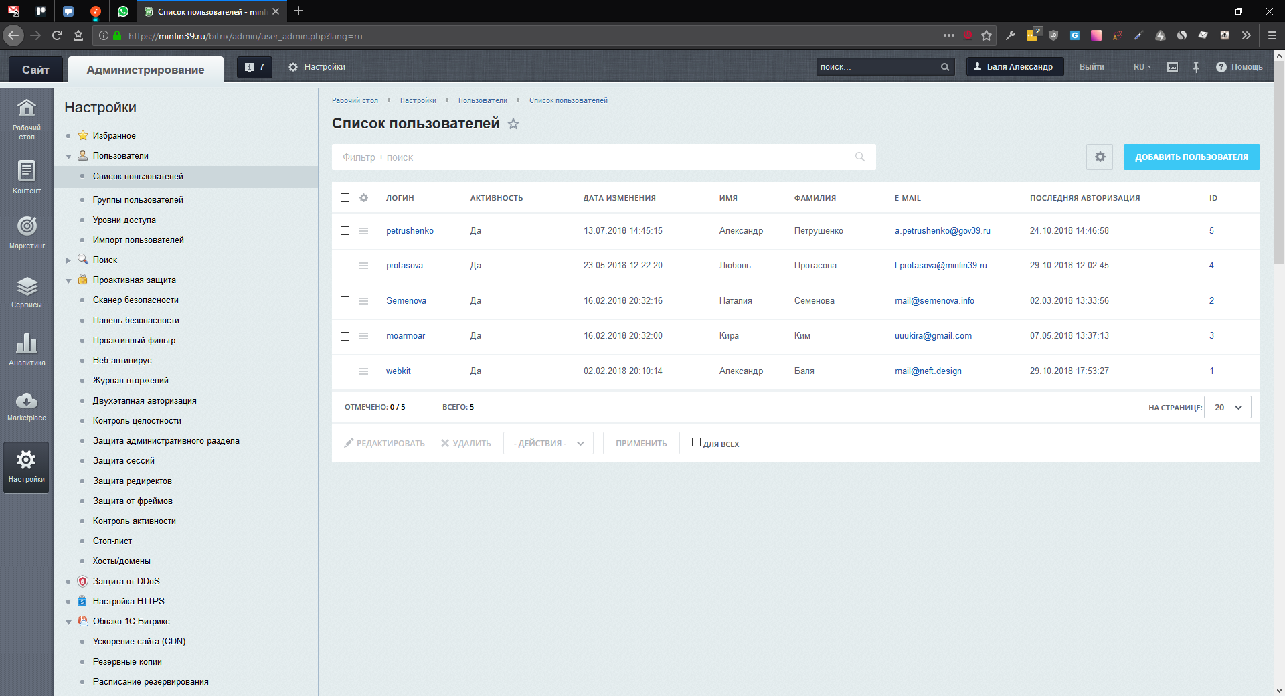
Task: Open the Marketplace sidebar icon
Action: click(x=27, y=406)
